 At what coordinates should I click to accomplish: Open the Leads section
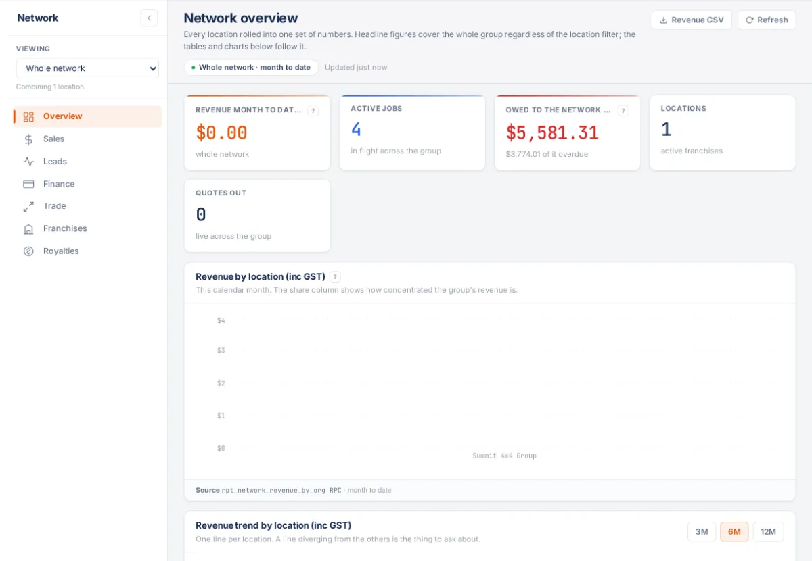(87, 161)
